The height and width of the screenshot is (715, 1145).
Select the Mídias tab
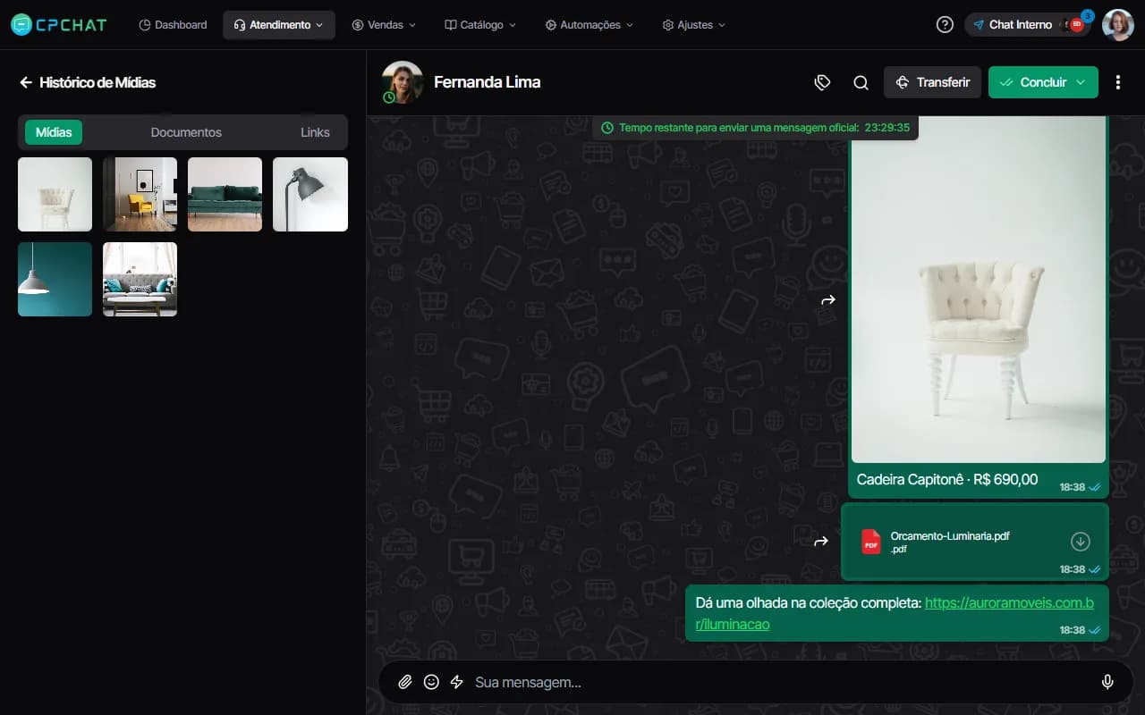(x=54, y=132)
